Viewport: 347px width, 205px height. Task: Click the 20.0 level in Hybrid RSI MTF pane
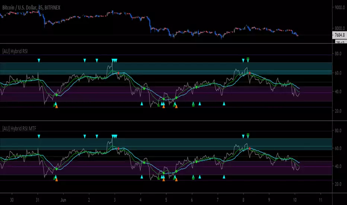coord(338,184)
